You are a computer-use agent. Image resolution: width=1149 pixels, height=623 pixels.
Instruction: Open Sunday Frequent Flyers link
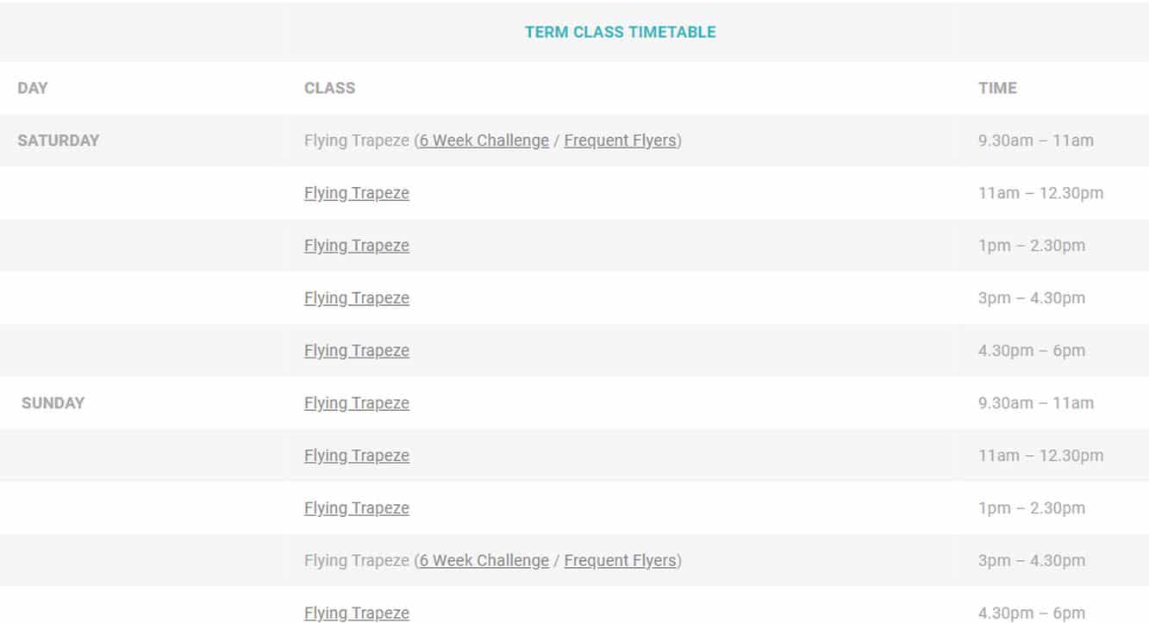point(620,561)
